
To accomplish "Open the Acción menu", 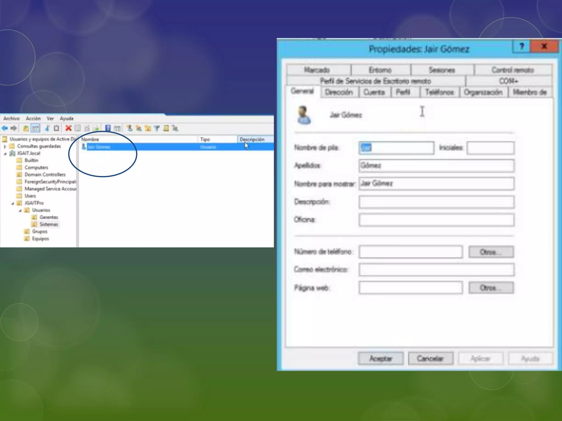I will click(x=33, y=118).
